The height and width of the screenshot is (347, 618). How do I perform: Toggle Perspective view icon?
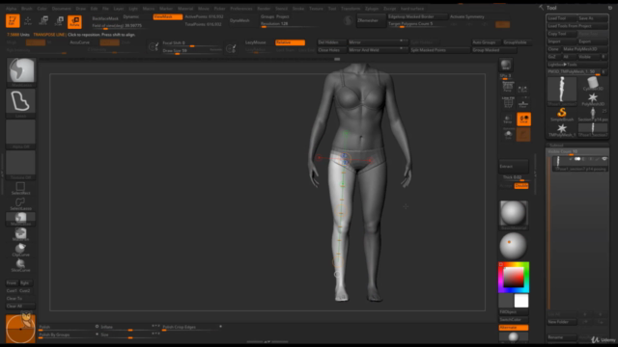[508, 87]
